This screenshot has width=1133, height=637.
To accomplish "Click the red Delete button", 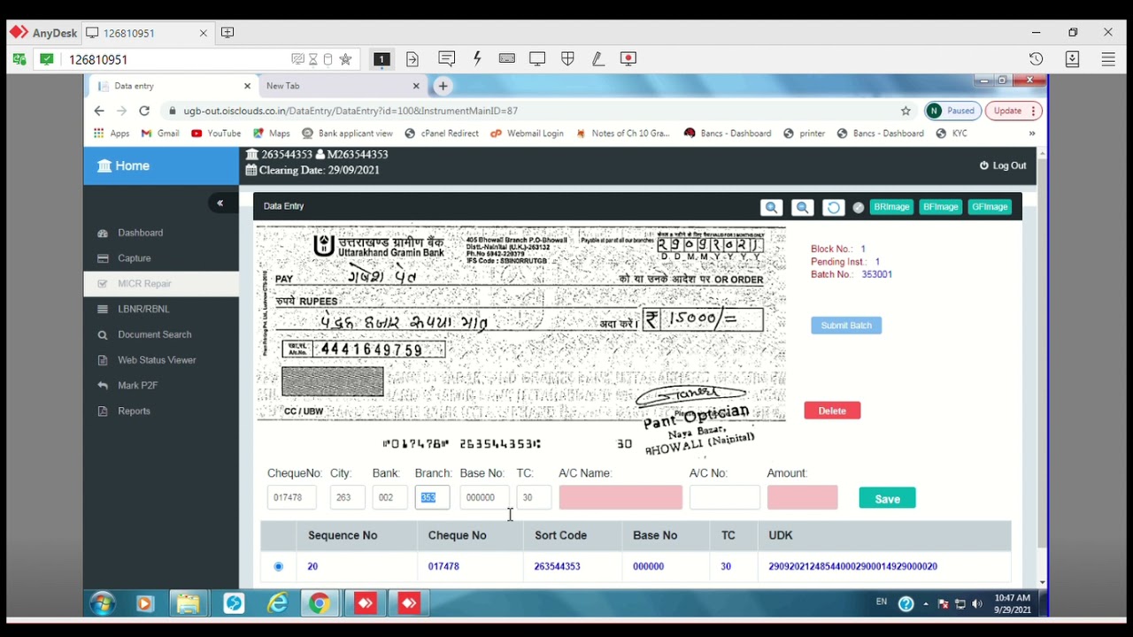I will [x=832, y=411].
